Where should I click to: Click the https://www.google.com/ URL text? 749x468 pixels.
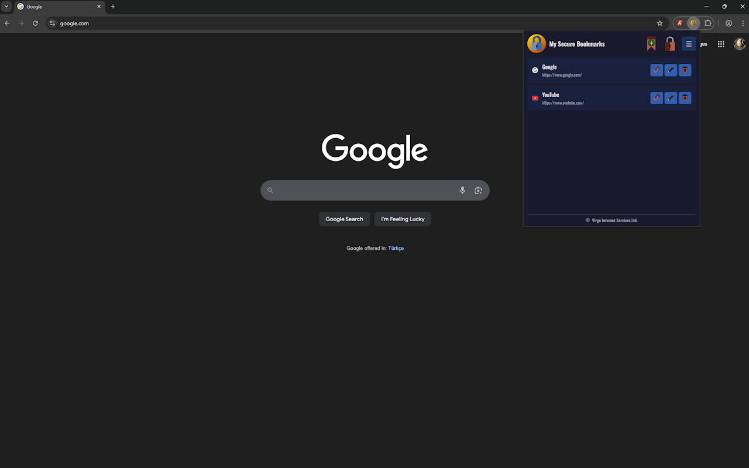[562, 75]
